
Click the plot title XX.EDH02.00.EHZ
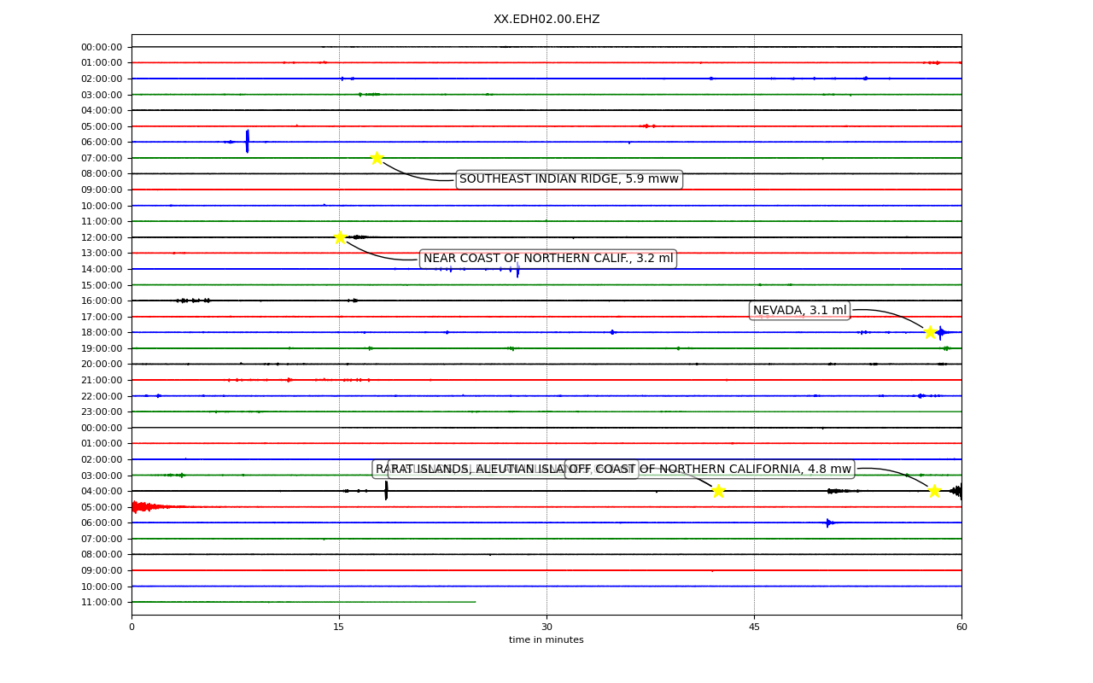(x=546, y=19)
